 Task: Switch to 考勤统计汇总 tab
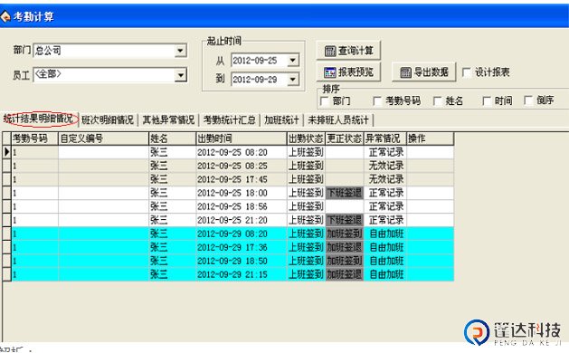(x=230, y=119)
